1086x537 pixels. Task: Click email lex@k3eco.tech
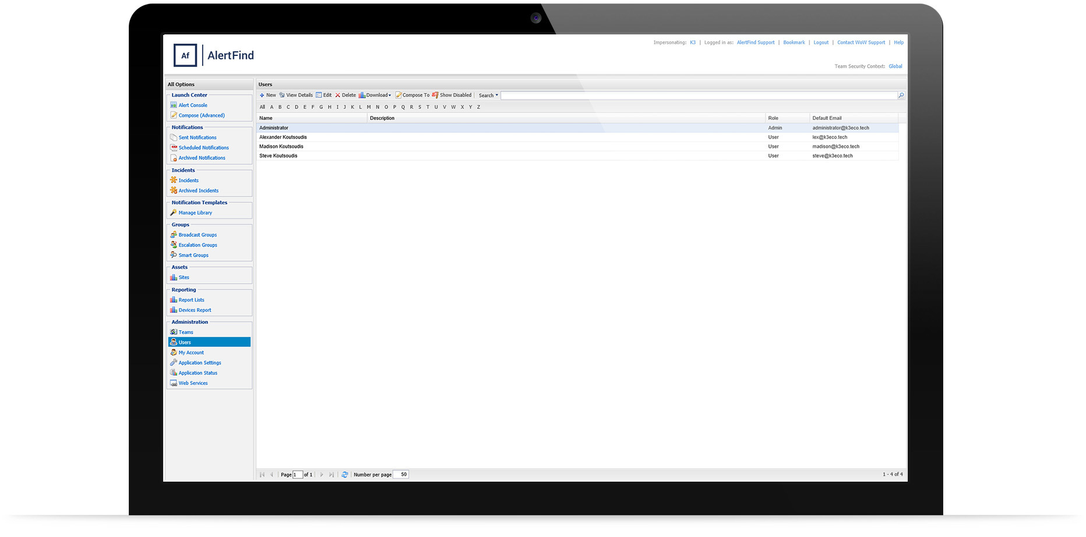pyautogui.click(x=830, y=137)
